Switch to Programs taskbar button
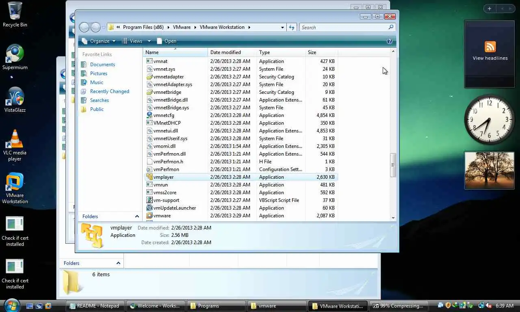 tap(217, 306)
